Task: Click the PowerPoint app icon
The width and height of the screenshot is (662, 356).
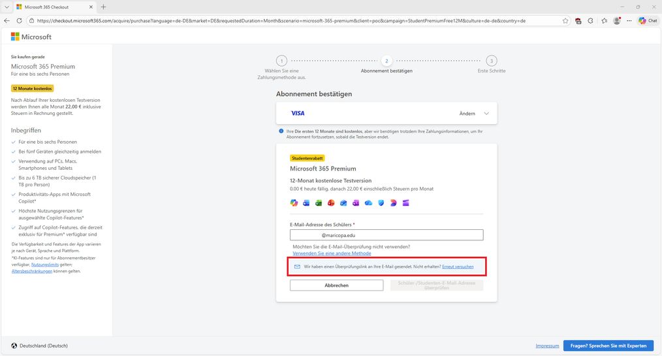Action: (331, 203)
